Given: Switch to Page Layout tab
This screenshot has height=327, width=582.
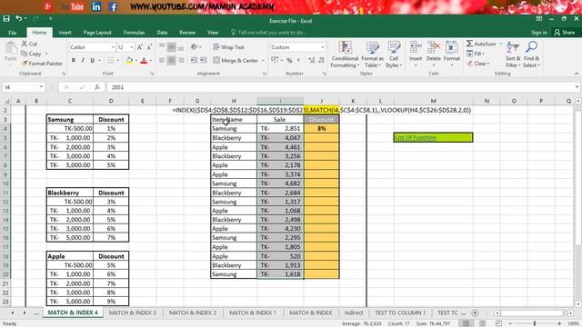Looking at the screenshot, I should (97, 33).
